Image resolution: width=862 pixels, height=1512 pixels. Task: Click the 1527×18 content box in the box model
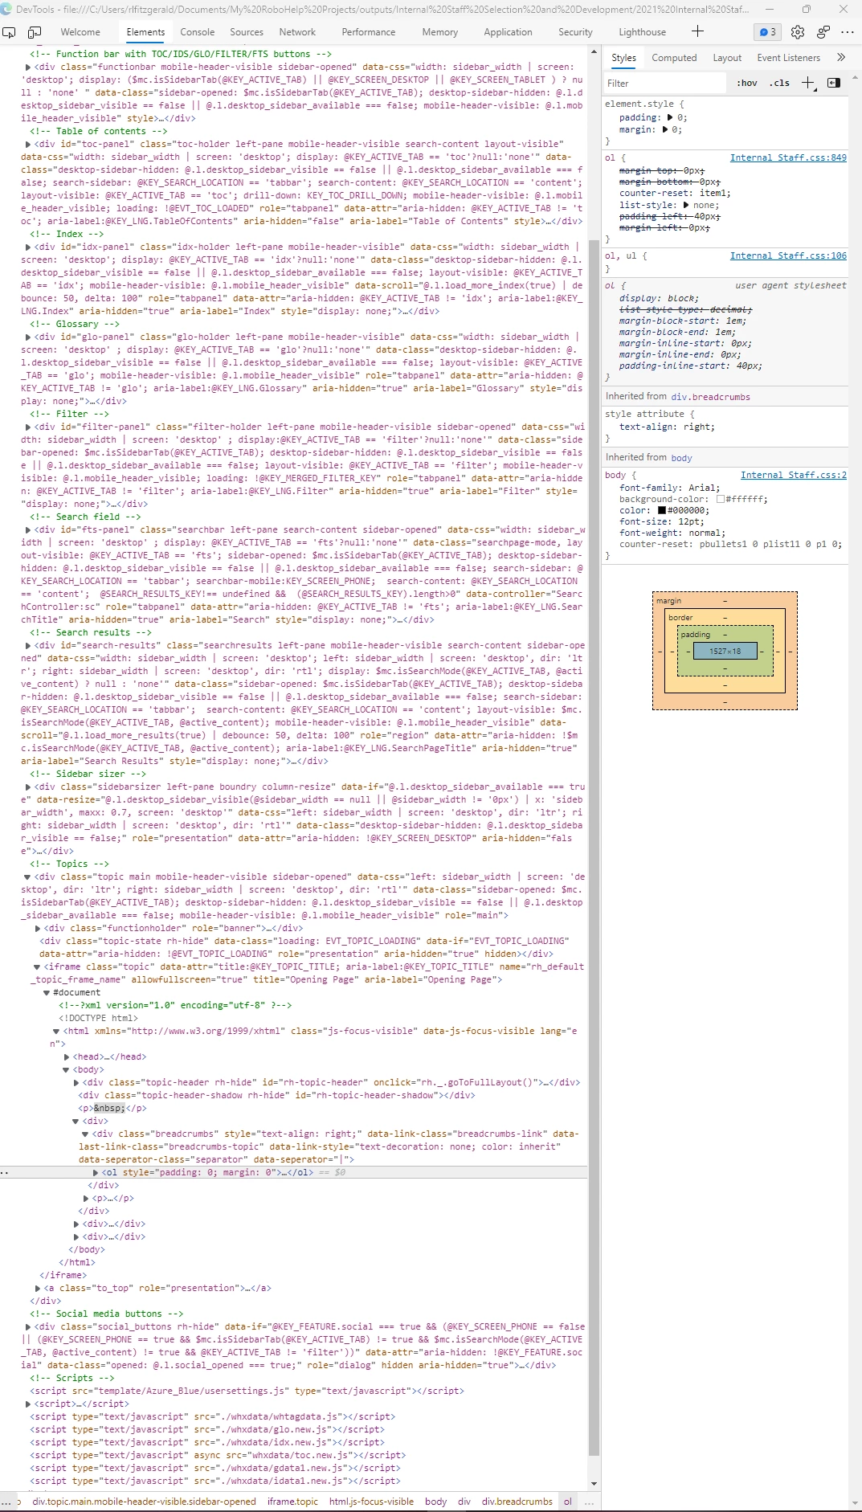point(725,652)
